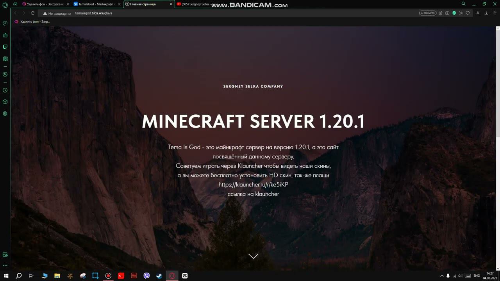500x281 pixels.
Task: Search in tabs with the magnifier icon
Action: tap(464, 4)
